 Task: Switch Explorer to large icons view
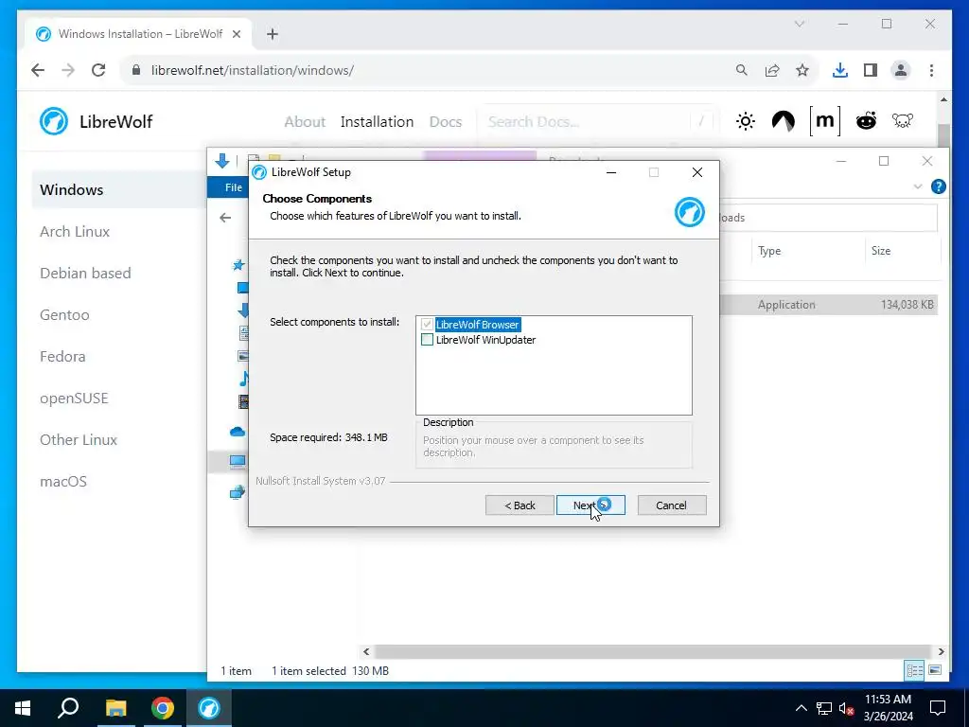pos(934,670)
